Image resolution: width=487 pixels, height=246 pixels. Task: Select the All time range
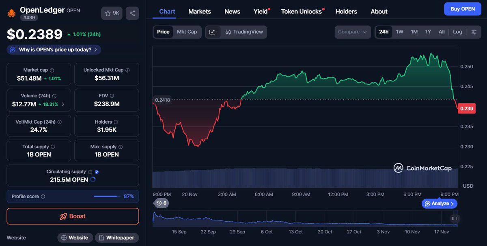point(442,32)
